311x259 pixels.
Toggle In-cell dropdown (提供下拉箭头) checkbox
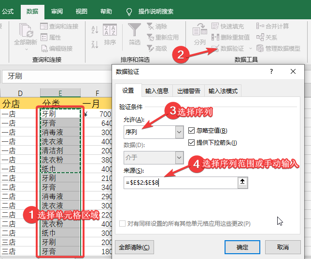click(x=191, y=142)
